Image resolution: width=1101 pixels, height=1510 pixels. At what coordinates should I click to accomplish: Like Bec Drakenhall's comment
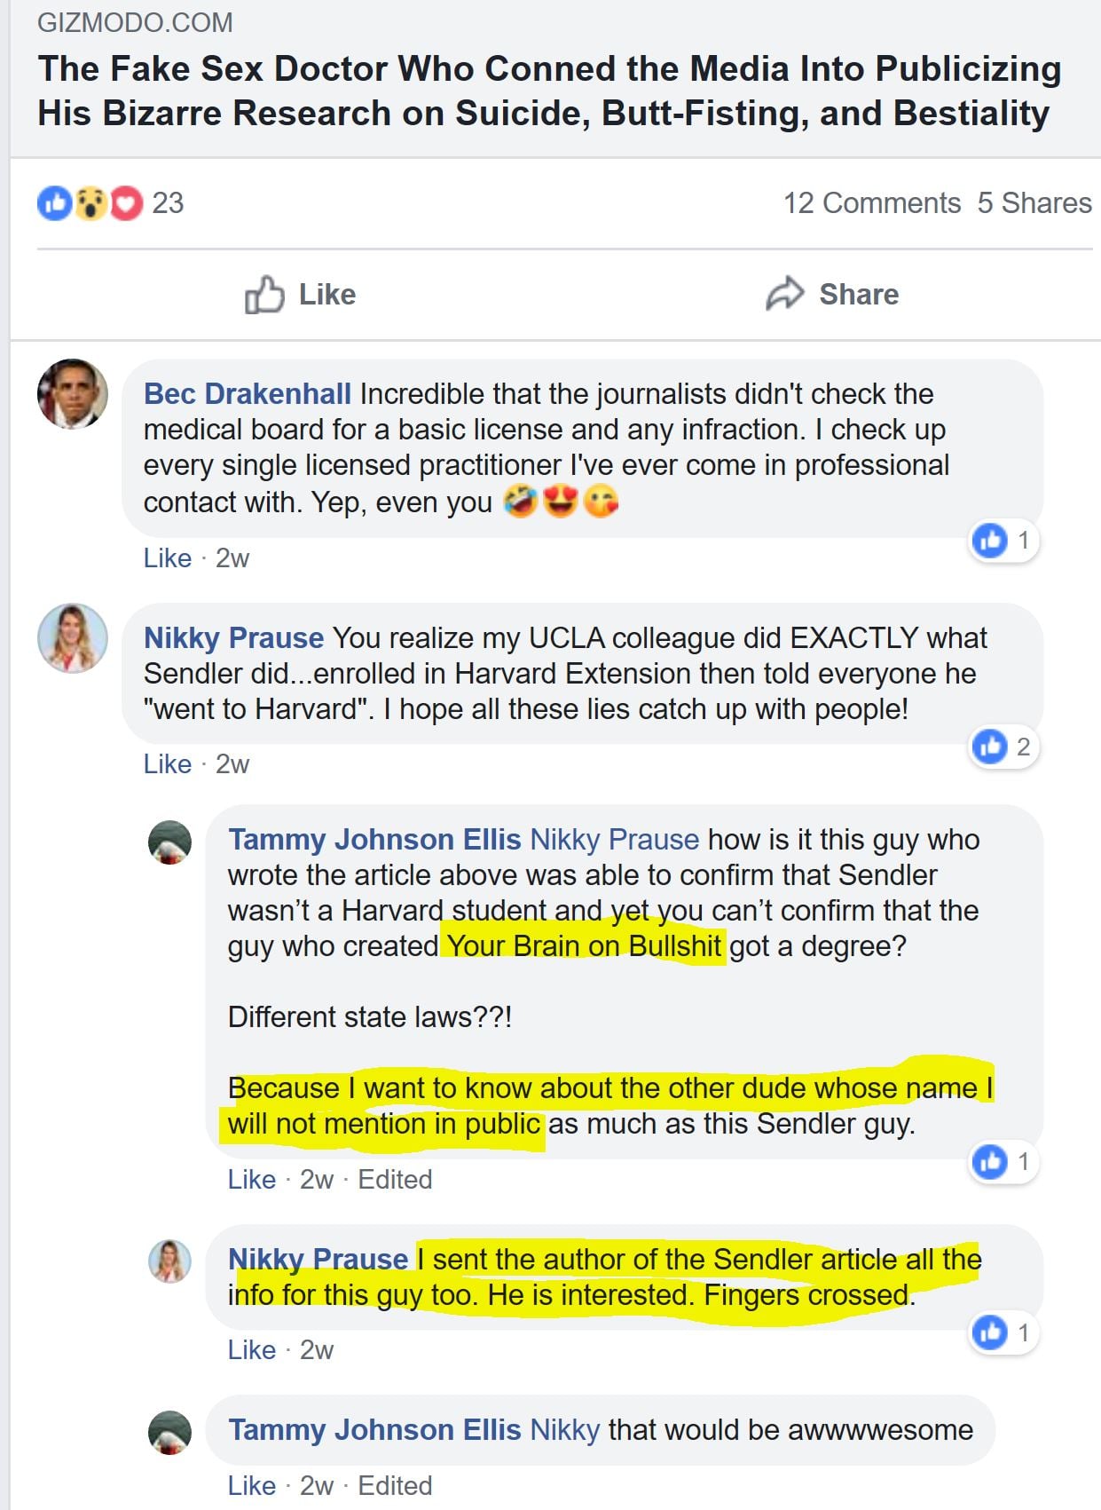(x=168, y=558)
